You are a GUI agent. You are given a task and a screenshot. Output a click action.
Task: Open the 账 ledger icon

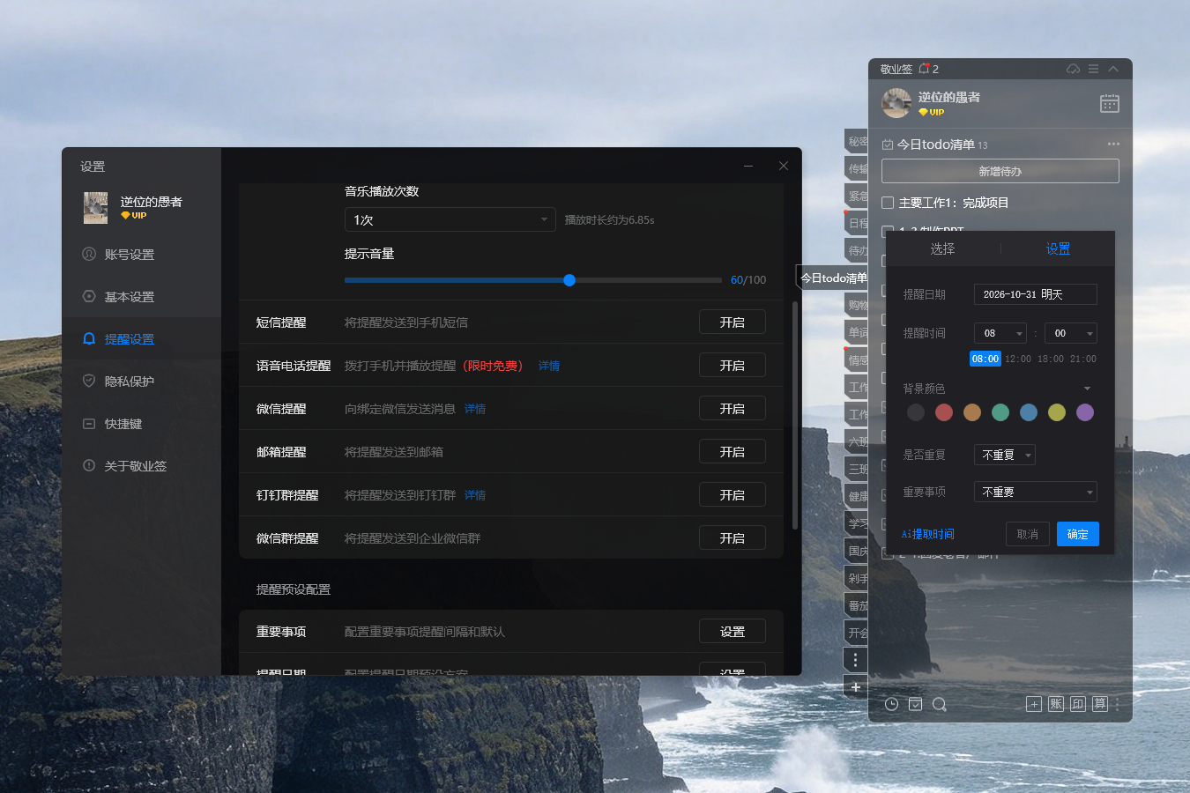point(1056,704)
